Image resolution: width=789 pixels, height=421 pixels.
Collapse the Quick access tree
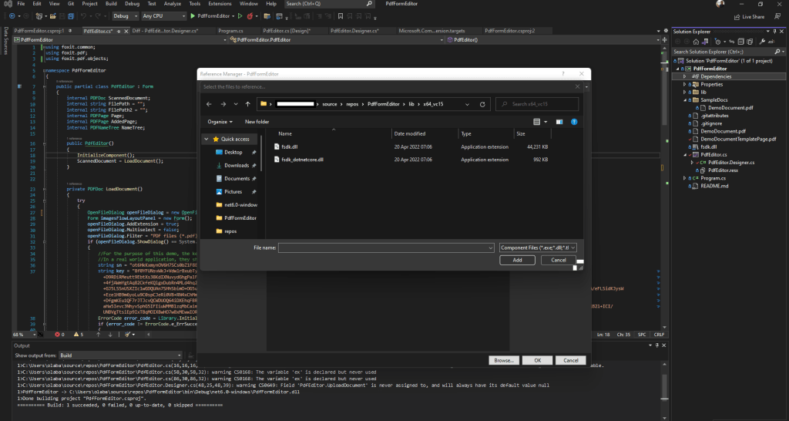point(206,139)
